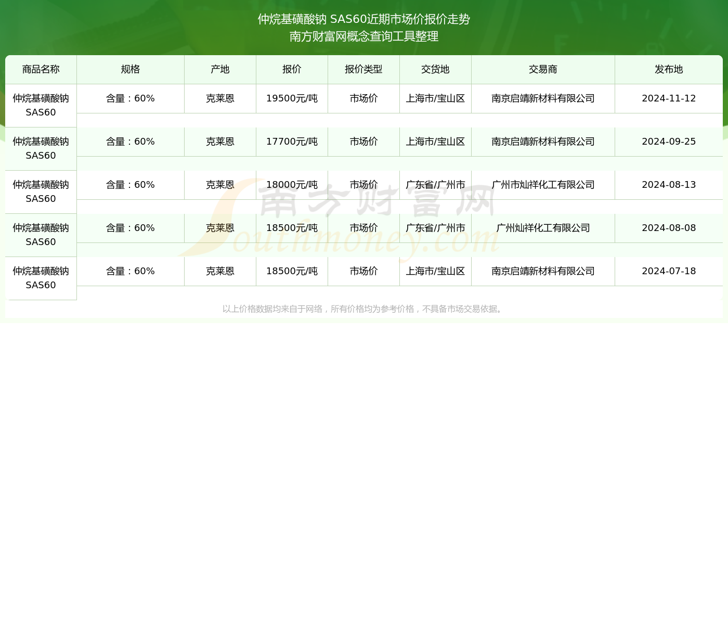
Task: Select 18500元/吨 price in the 2024-08-08 row
Action: click(x=292, y=228)
